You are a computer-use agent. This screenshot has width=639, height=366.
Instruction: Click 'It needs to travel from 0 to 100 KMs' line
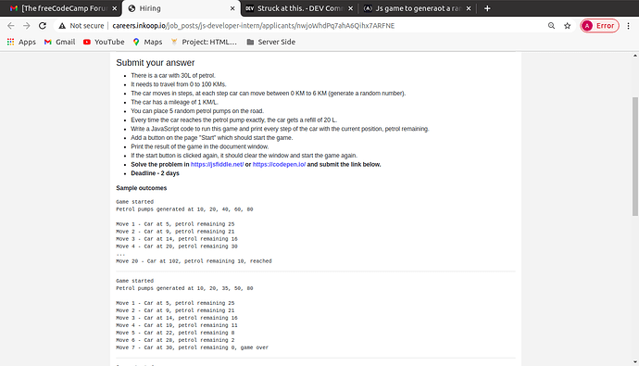[x=179, y=84]
